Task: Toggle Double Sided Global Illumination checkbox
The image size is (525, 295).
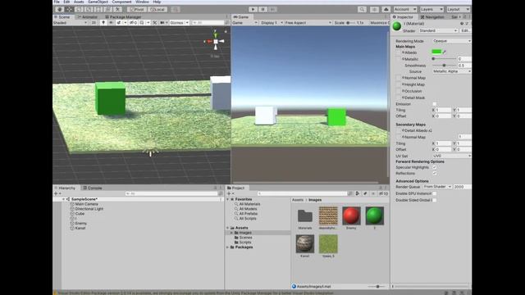Action: tap(434, 200)
